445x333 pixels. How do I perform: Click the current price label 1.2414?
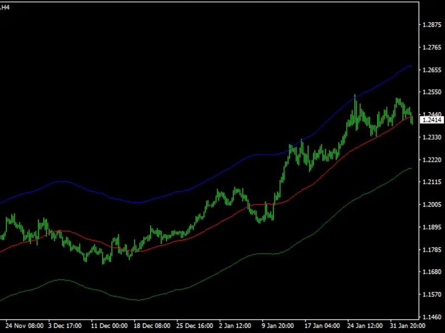click(x=432, y=120)
